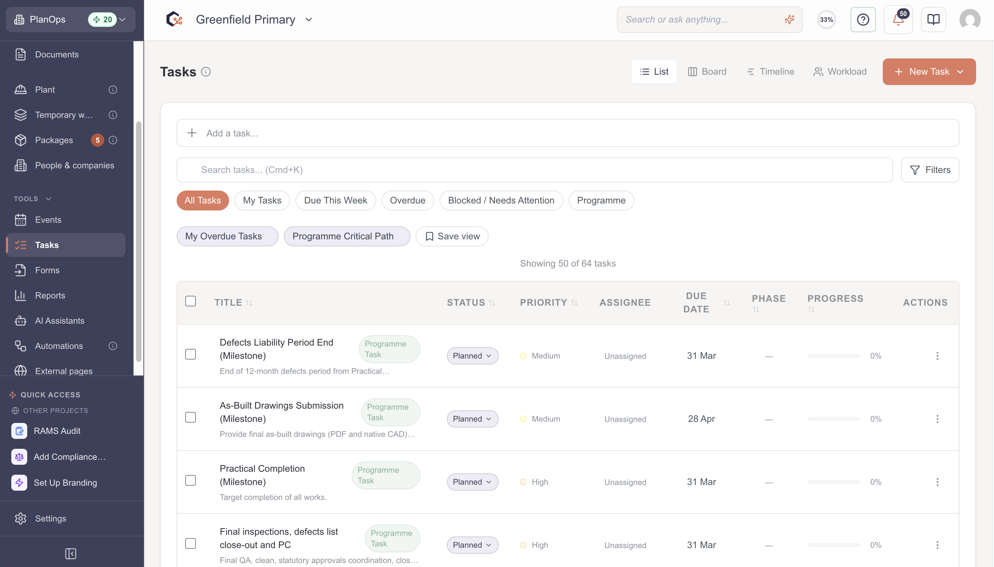Focus the Search or ask anything box
Image resolution: width=994 pixels, height=567 pixels.
709,20
